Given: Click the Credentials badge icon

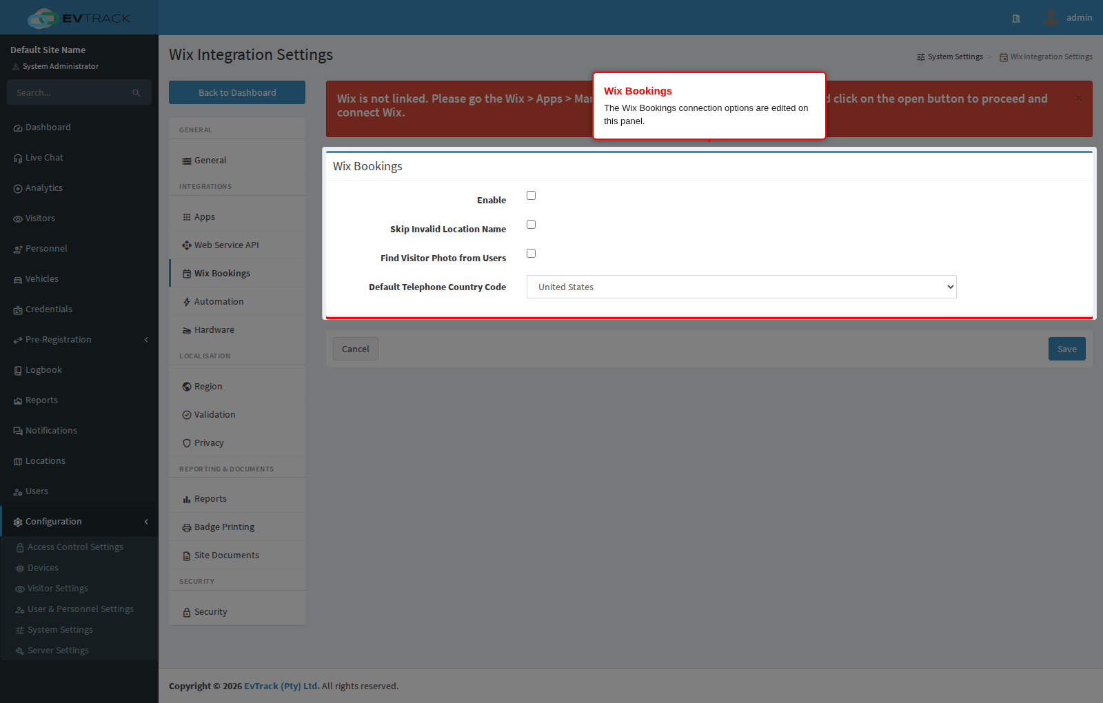Looking at the screenshot, I should [x=18, y=310].
